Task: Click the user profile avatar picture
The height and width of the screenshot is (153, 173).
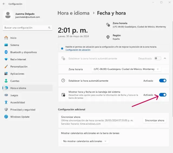Action: pos(8,15)
